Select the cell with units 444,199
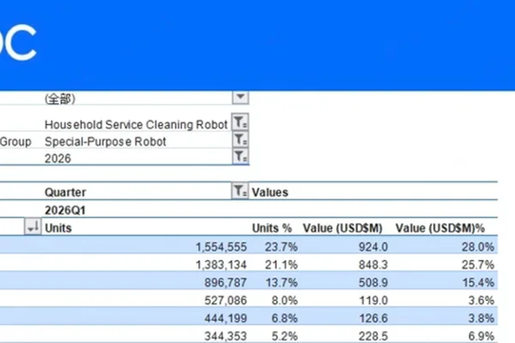 pyautogui.click(x=225, y=318)
